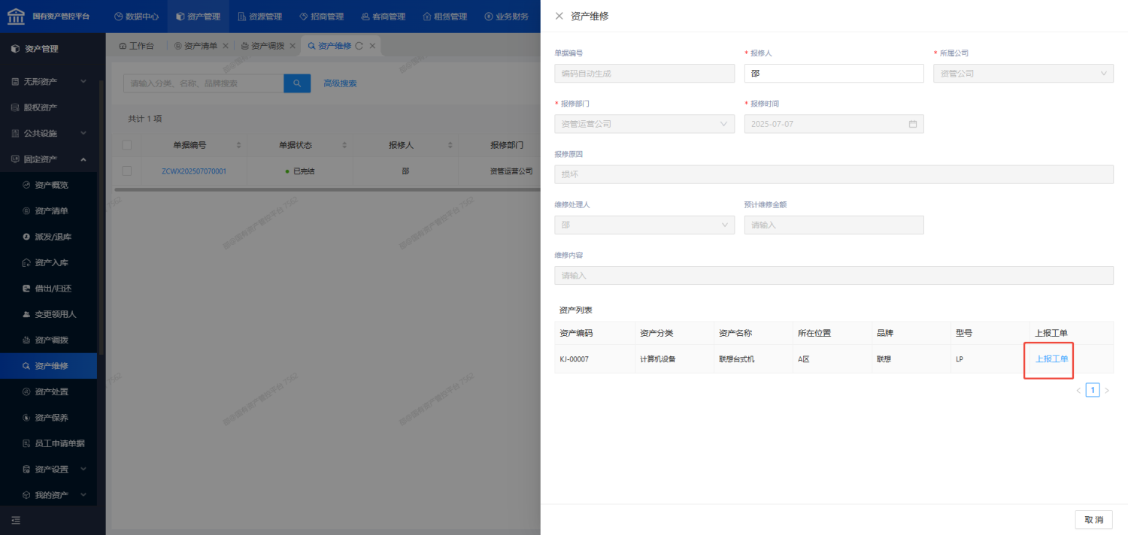1128x535 pixels.
Task: Open 资源管理 in the top navigation
Action: point(260,16)
